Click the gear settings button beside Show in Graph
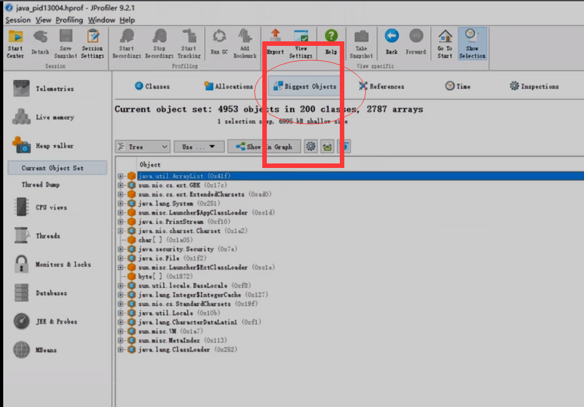This screenshot has width=584, height=407. point(311,147)
